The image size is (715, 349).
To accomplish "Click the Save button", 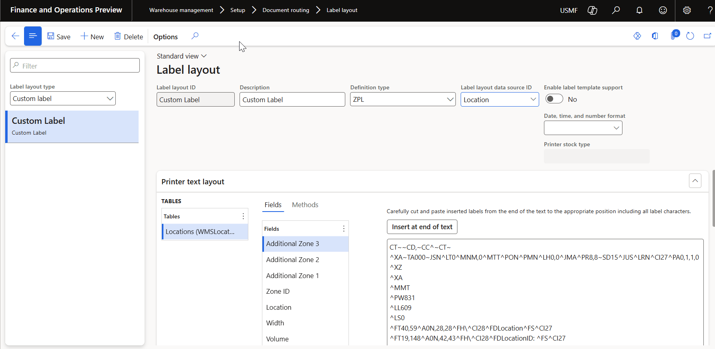I will click(59, 36).
